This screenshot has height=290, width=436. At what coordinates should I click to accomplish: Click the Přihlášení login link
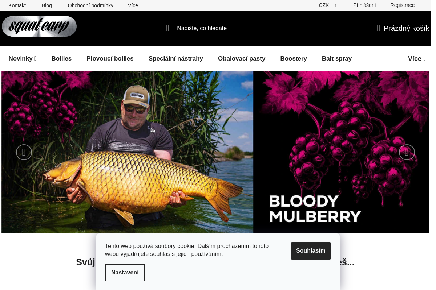[364, 5]
